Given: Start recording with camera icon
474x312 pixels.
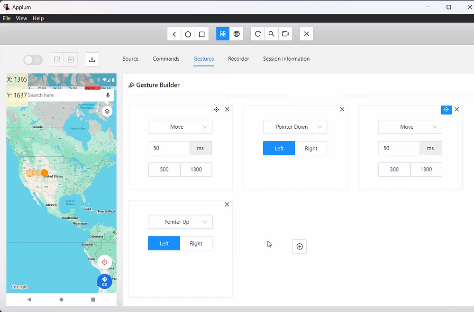Looking at the screenshot, I should [285, 34].
